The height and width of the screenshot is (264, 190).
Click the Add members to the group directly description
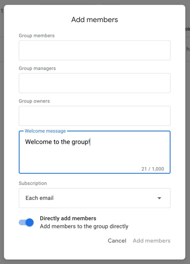84,226
